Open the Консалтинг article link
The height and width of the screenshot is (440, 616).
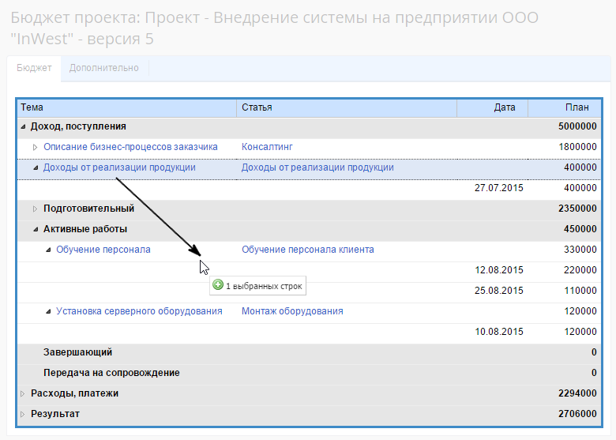click(x=267, y=147)
